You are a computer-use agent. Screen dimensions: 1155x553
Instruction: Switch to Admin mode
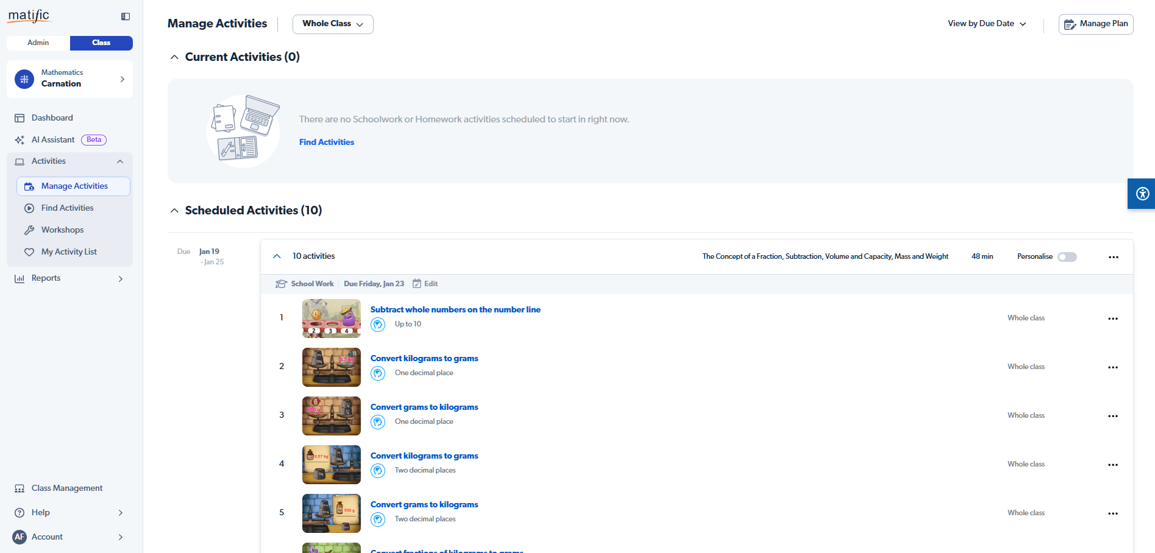(x=38, y=43)
